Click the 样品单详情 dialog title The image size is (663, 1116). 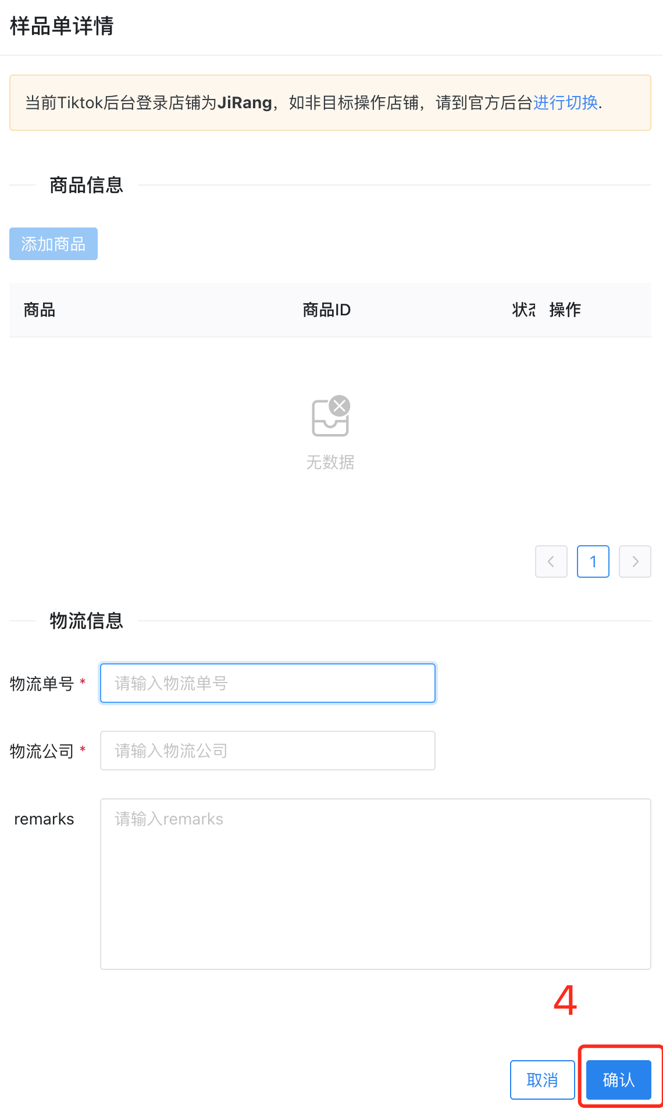[62, 26]
